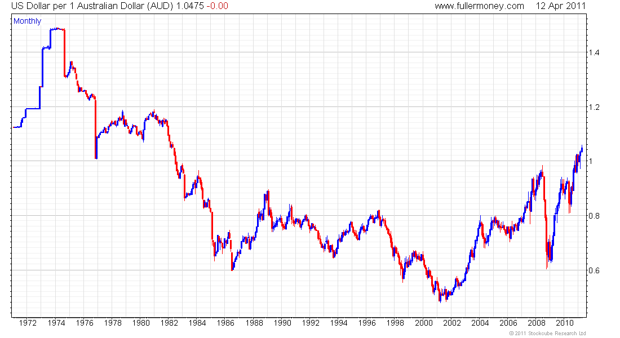Image resolution: width=620 pixels, height=338 pixels.
Task: Click the 1986 year label
Action: [x=226, y=323]
